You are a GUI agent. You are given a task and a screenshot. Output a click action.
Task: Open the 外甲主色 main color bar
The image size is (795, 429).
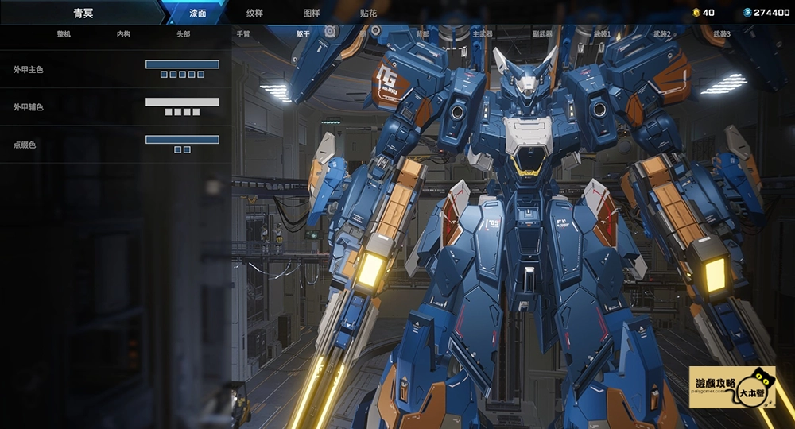pos(183,64)
